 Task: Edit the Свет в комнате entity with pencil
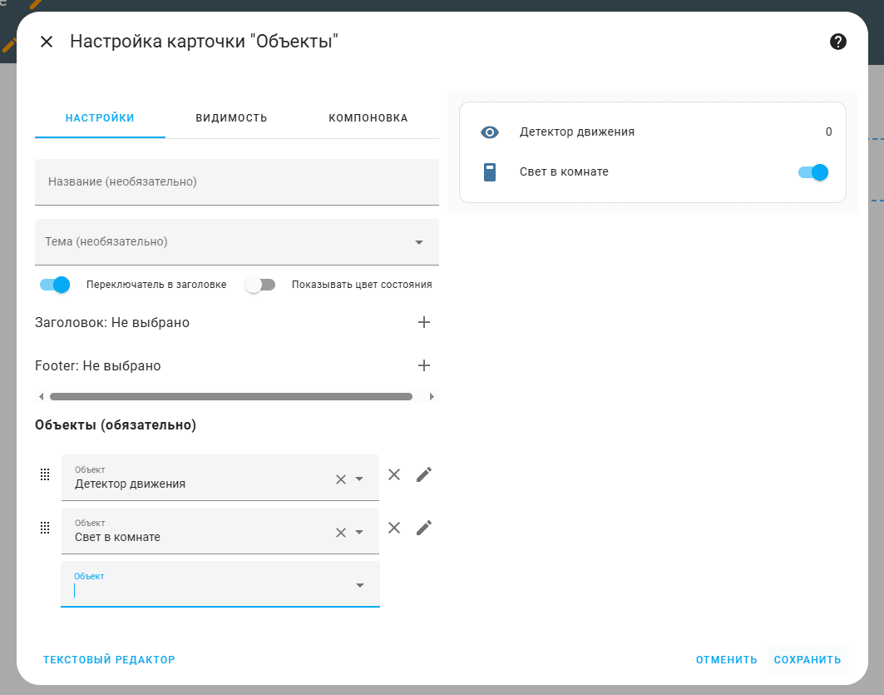click(424, 528)
